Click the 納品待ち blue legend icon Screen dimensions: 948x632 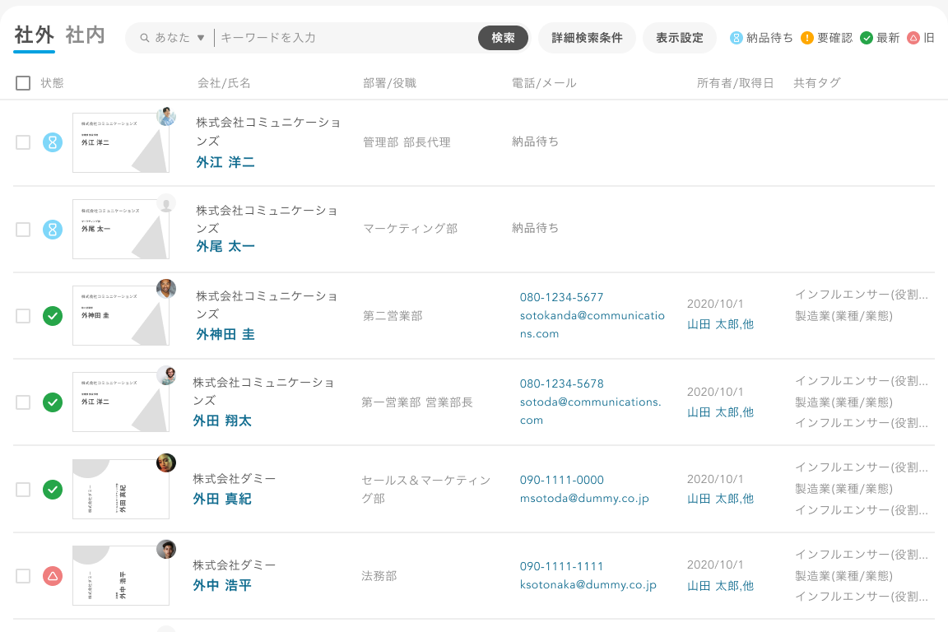(737, 38)
